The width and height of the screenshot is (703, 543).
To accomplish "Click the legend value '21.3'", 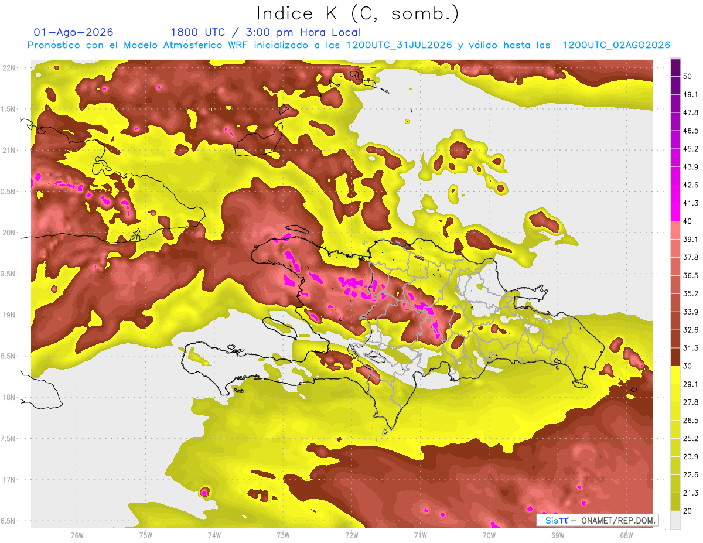I will 691,493.
